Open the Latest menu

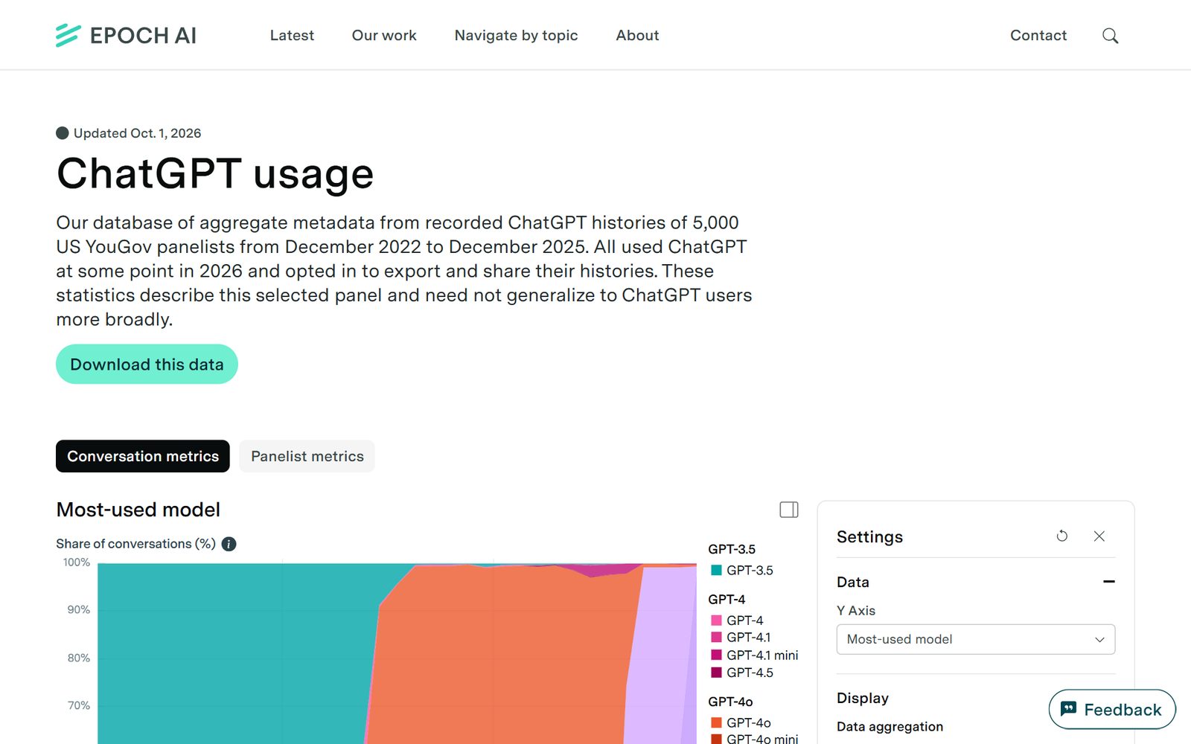pyautogui.click(x=292, y=35)
